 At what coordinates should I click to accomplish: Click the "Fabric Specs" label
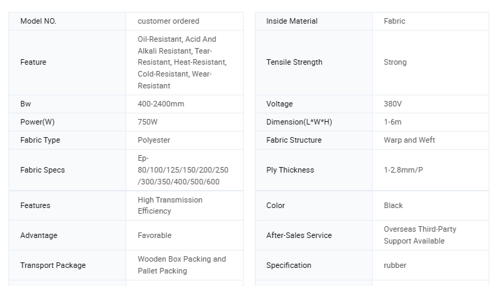(x=43, y=170)
